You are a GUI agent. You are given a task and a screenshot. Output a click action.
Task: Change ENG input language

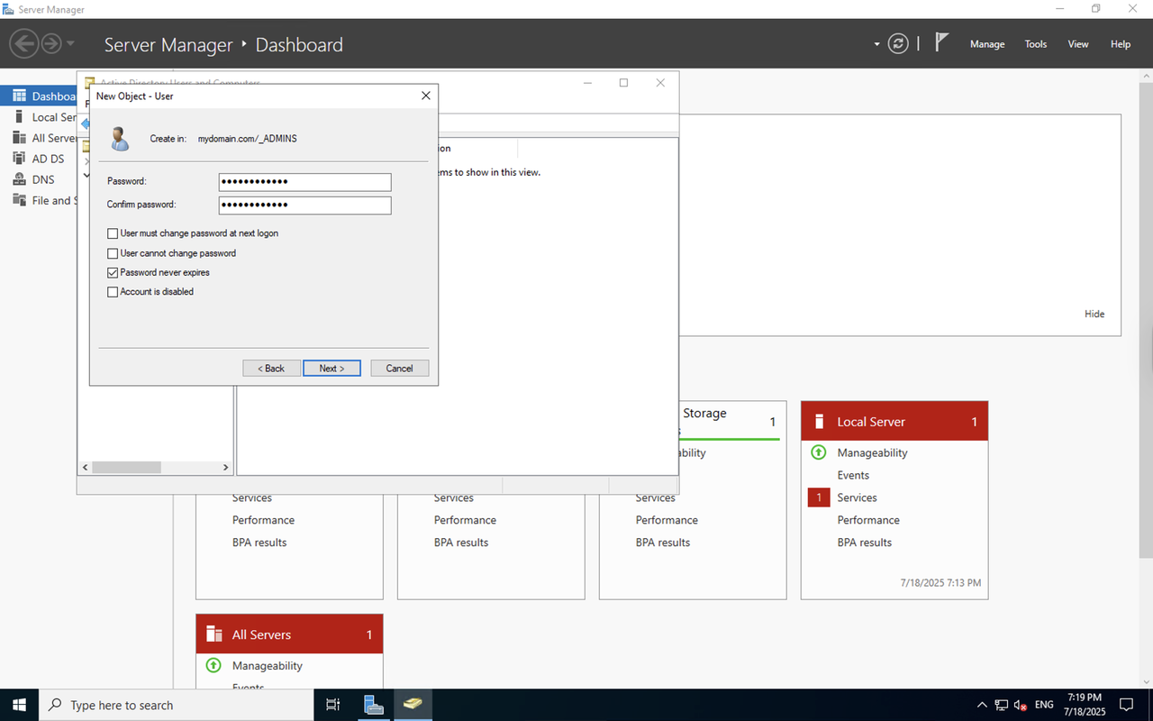(1044, 705)
